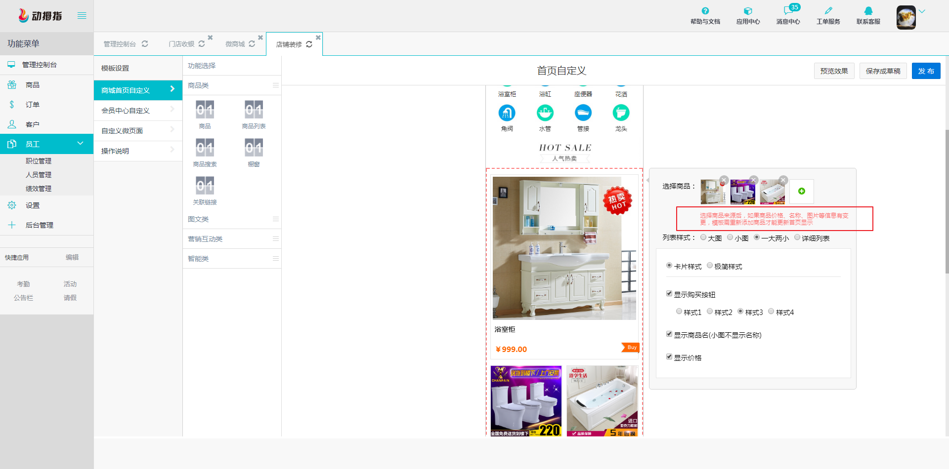949x469 pixels.
Task: Open 客户 sidebar menu
Action: [x=46, y=124]
